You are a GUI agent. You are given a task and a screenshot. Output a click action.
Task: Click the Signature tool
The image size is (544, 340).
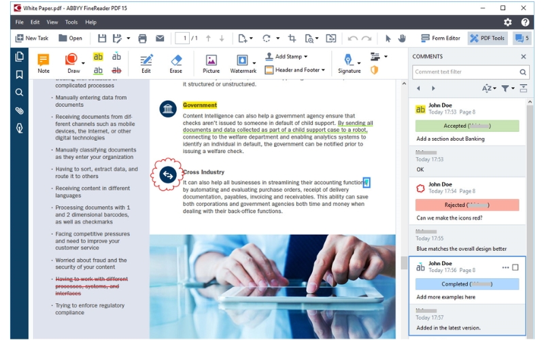pyautogui.click(x=349, y=63)
